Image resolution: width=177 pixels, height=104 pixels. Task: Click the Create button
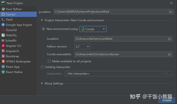(167, 100)
